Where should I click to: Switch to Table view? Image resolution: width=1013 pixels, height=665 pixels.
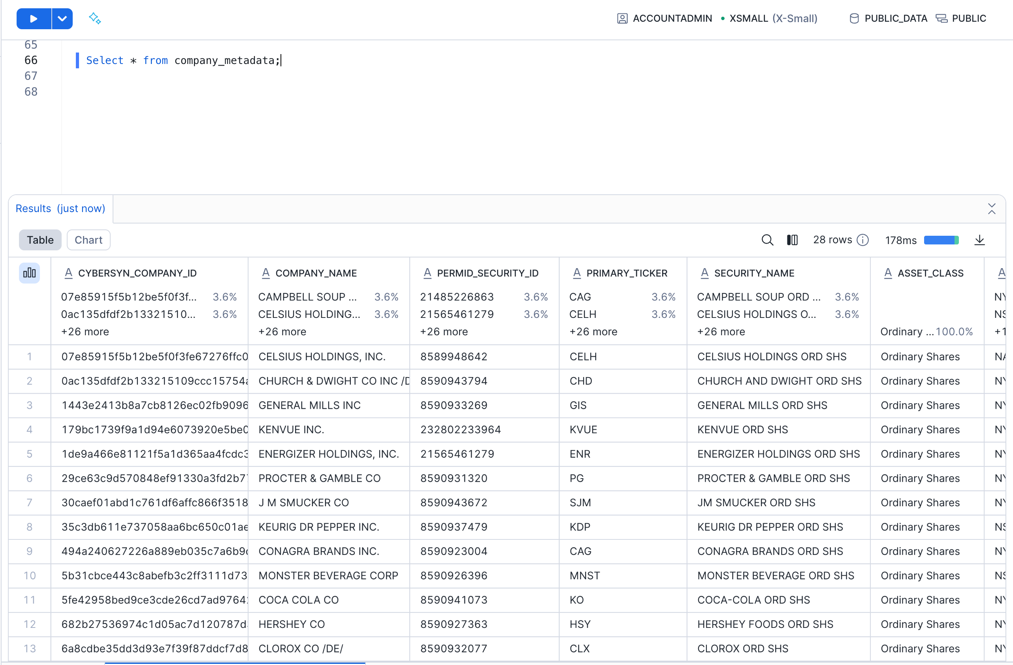click(40, 240)
